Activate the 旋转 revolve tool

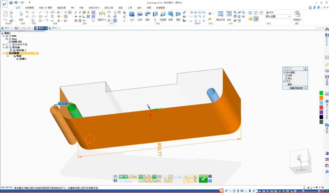pyautogui.click(x=148, y=16)
